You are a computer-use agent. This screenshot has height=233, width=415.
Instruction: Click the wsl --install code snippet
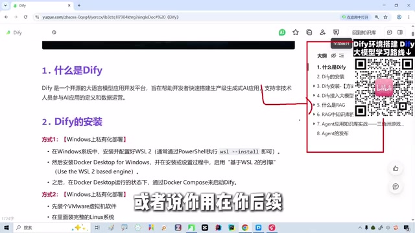coord(239,151)
